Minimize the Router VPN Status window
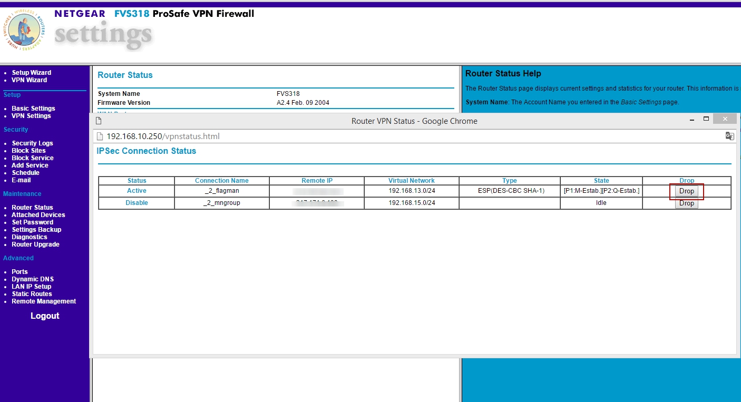Screen dimensions: 741x402 [691, 120]
